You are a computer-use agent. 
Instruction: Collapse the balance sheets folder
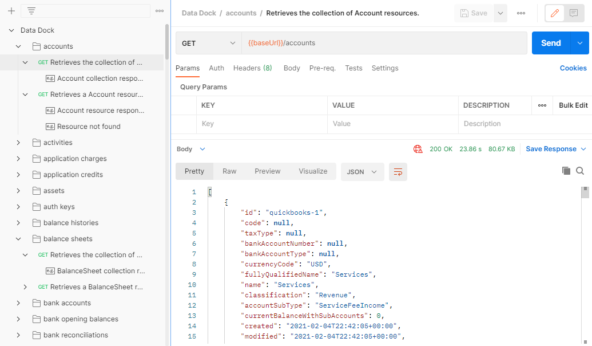click(x=18, y=239)
